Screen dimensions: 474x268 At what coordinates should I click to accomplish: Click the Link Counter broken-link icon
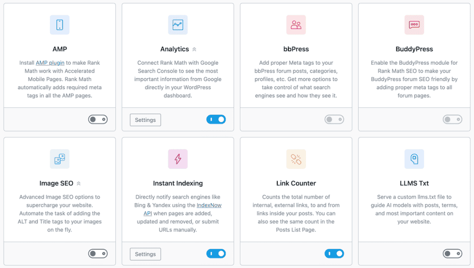[296, 159]
